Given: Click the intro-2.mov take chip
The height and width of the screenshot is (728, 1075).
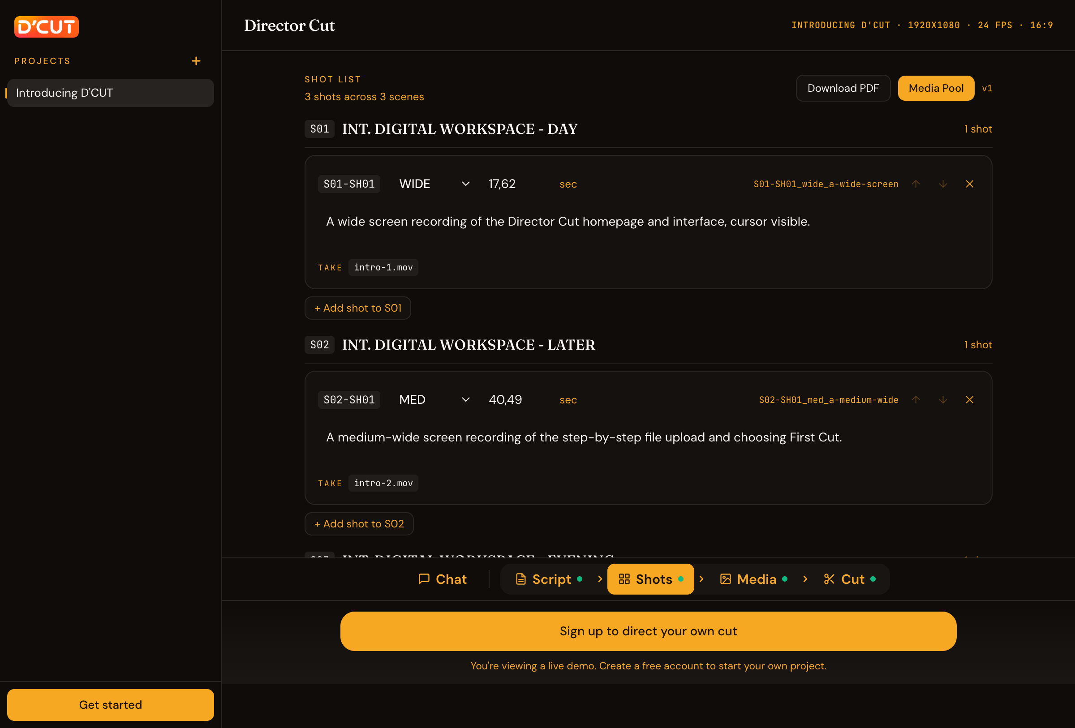Looking at the screenshot, I should [x=383, y=484].
